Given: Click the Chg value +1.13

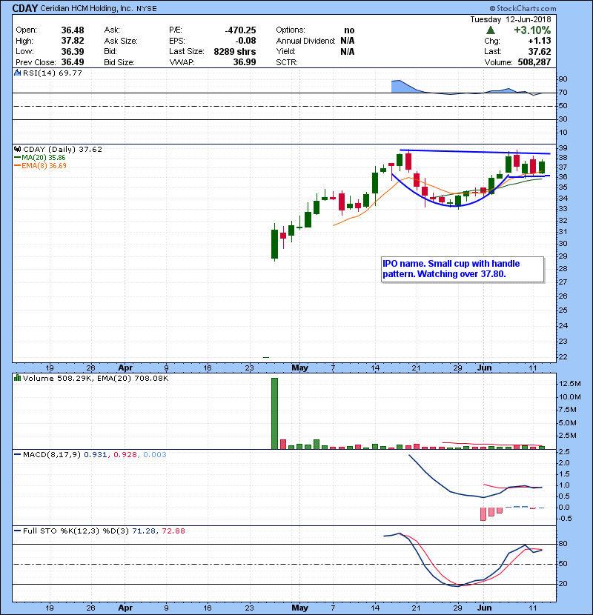Looking at the screenshot, I should [539, 41].
